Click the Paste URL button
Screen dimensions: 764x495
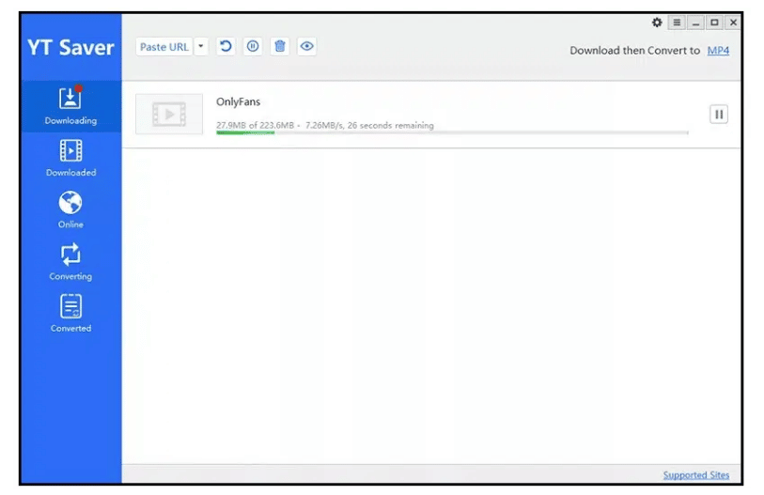[164, 47]
